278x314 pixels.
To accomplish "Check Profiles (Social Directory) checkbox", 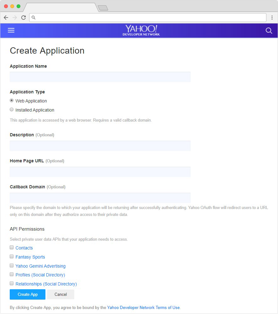I will pos(12,274).
